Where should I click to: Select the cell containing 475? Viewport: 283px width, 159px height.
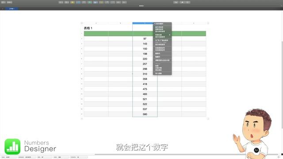tap(145, 89)
